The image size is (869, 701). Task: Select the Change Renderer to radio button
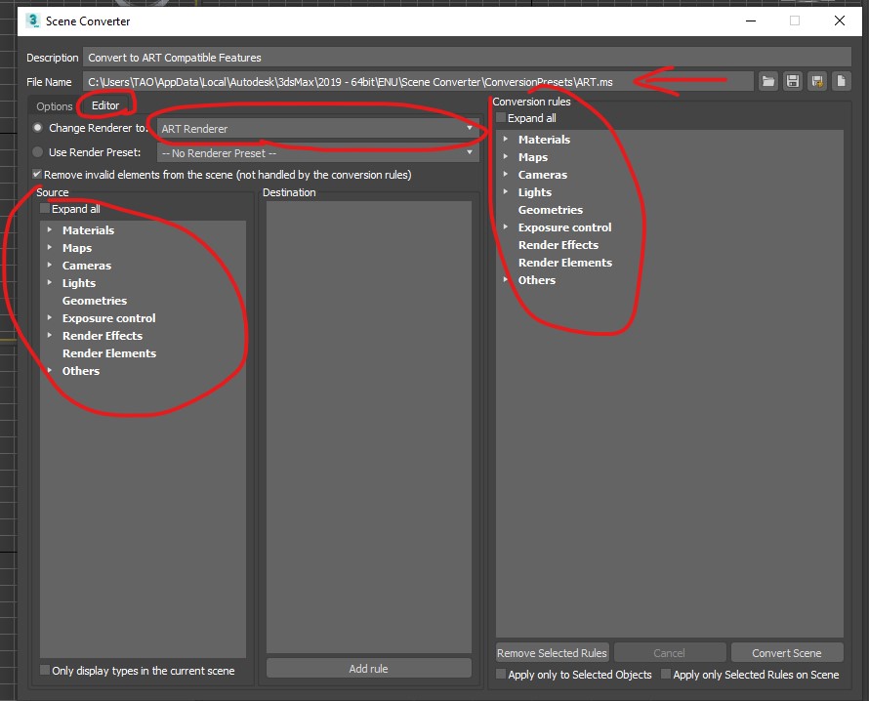[38, 128]
